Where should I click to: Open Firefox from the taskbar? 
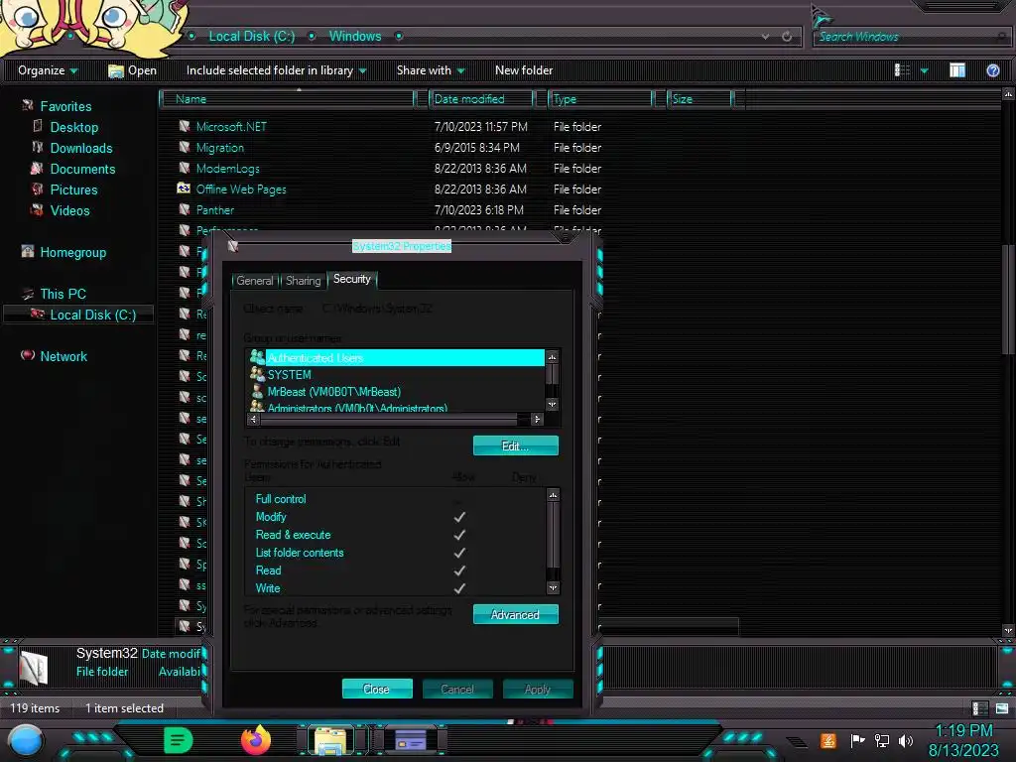point(256,740)
